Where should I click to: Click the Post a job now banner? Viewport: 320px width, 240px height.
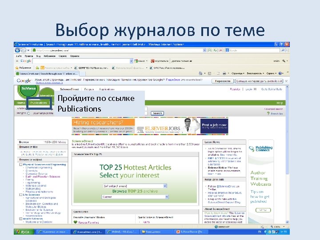click(214, 126)
